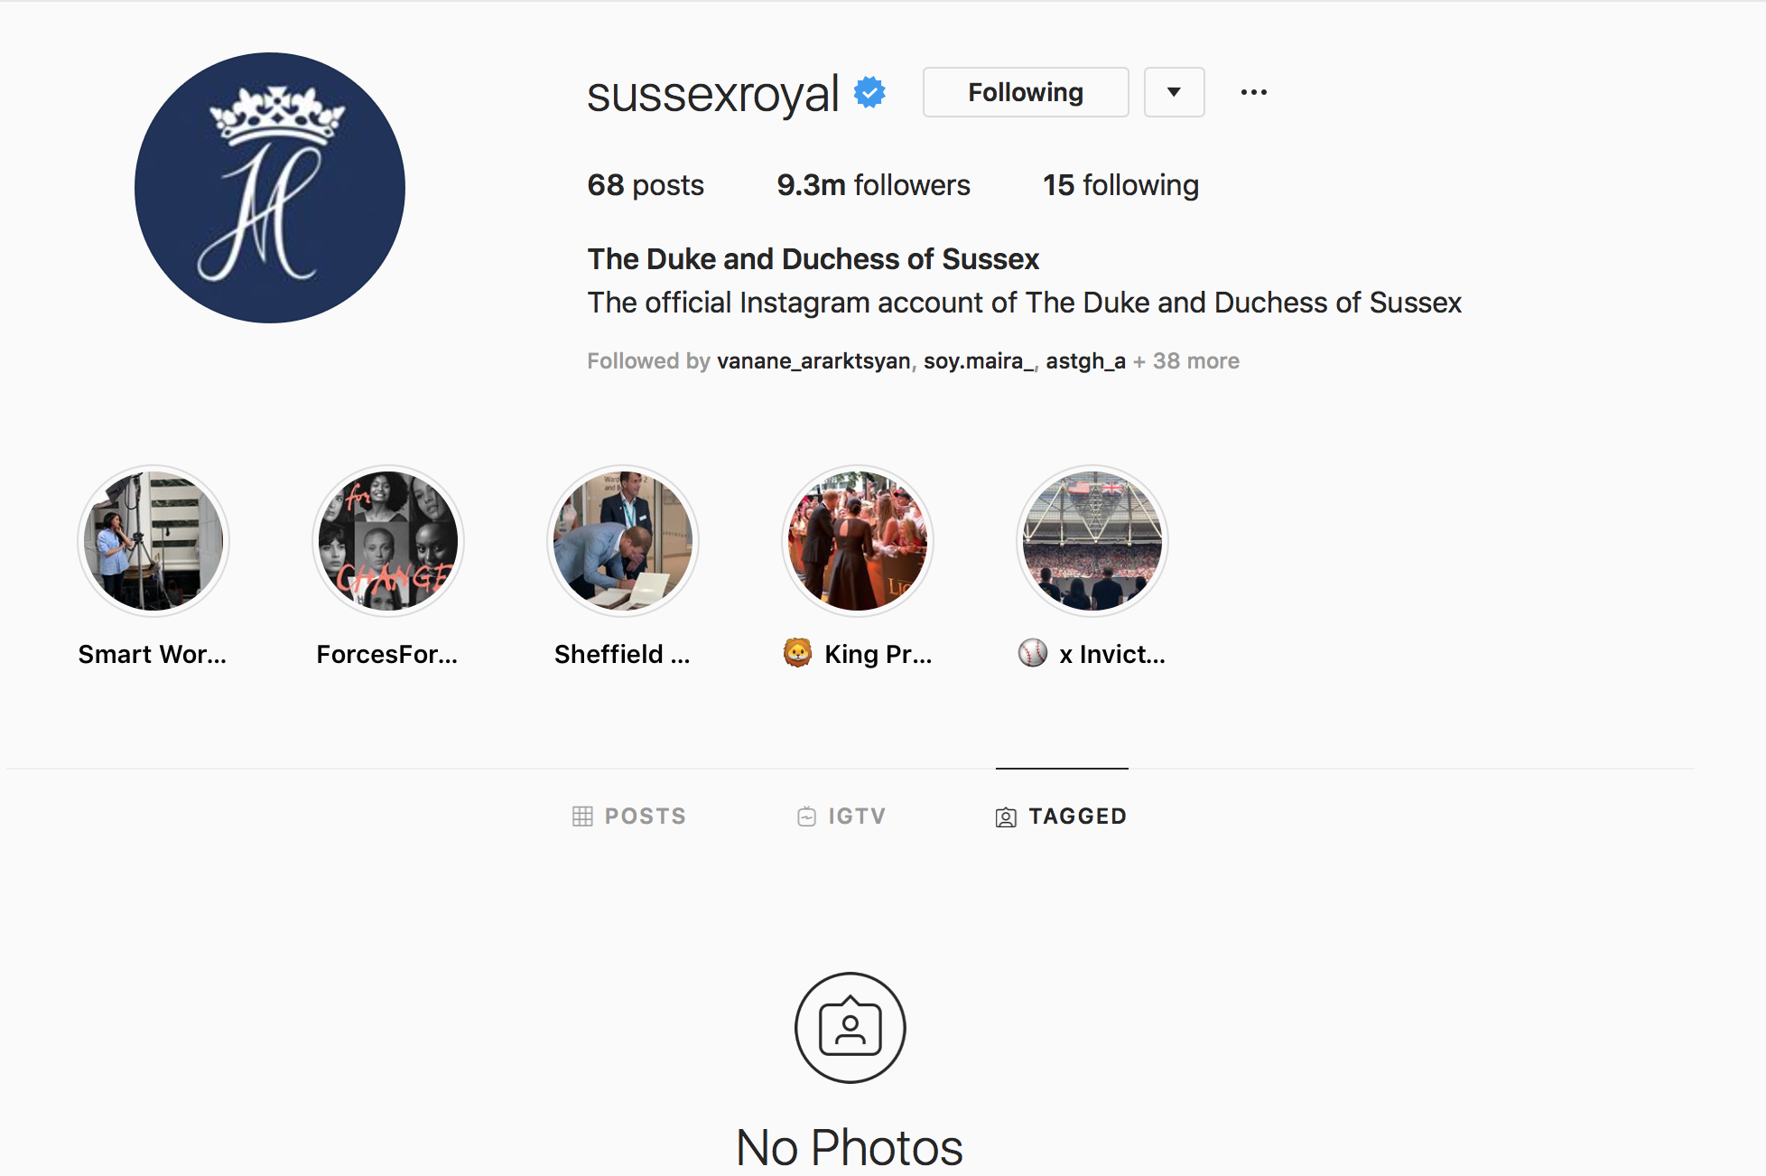Open the 9.3m followers list

coord(873,185)
